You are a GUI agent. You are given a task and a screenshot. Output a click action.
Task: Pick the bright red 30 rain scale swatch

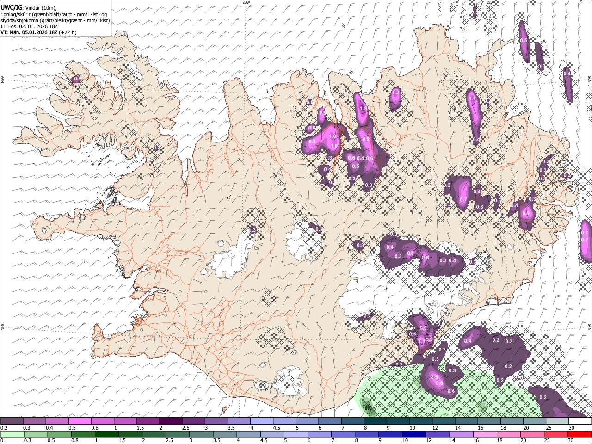pyautogui.click(x=580, y=434)
